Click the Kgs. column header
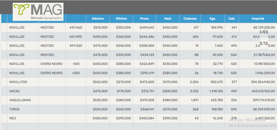Viewport: 277px width, 130px height. 213,19
